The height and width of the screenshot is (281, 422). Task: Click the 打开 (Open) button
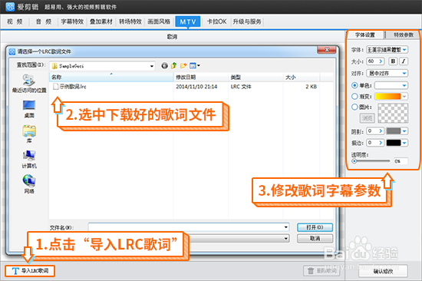[x=315, y=227]
